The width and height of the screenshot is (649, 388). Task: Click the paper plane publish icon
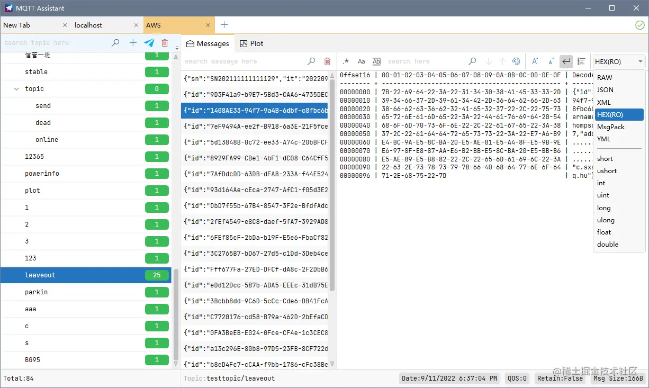click(x=149, y=43)
